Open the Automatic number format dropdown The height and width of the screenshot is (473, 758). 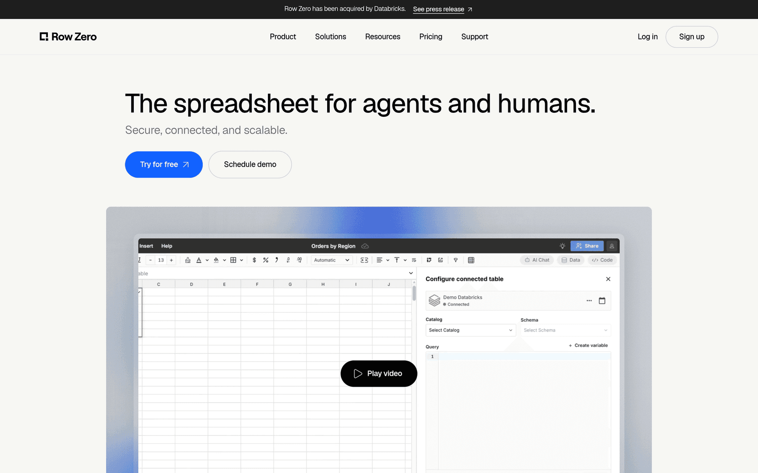[x=332, y=260]
